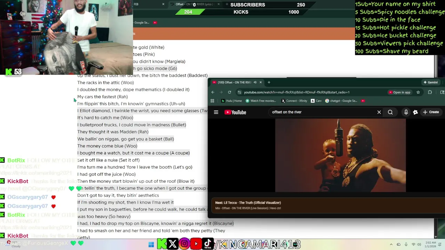The image size is (445, 250).
Task: Open the 2:02 AM clock and calendar
Action: click(430, 244)
